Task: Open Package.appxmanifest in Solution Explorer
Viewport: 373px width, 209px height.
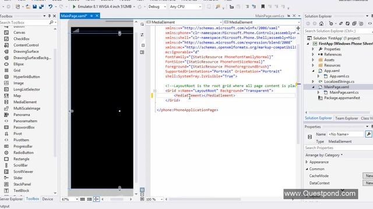Action: [x=342, y=98]
